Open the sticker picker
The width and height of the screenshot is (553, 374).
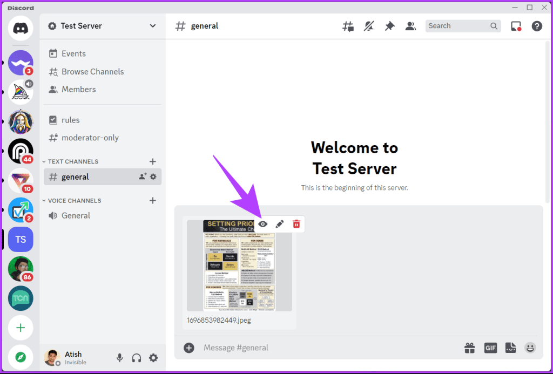pyautogui.click(x=510, y=348)
